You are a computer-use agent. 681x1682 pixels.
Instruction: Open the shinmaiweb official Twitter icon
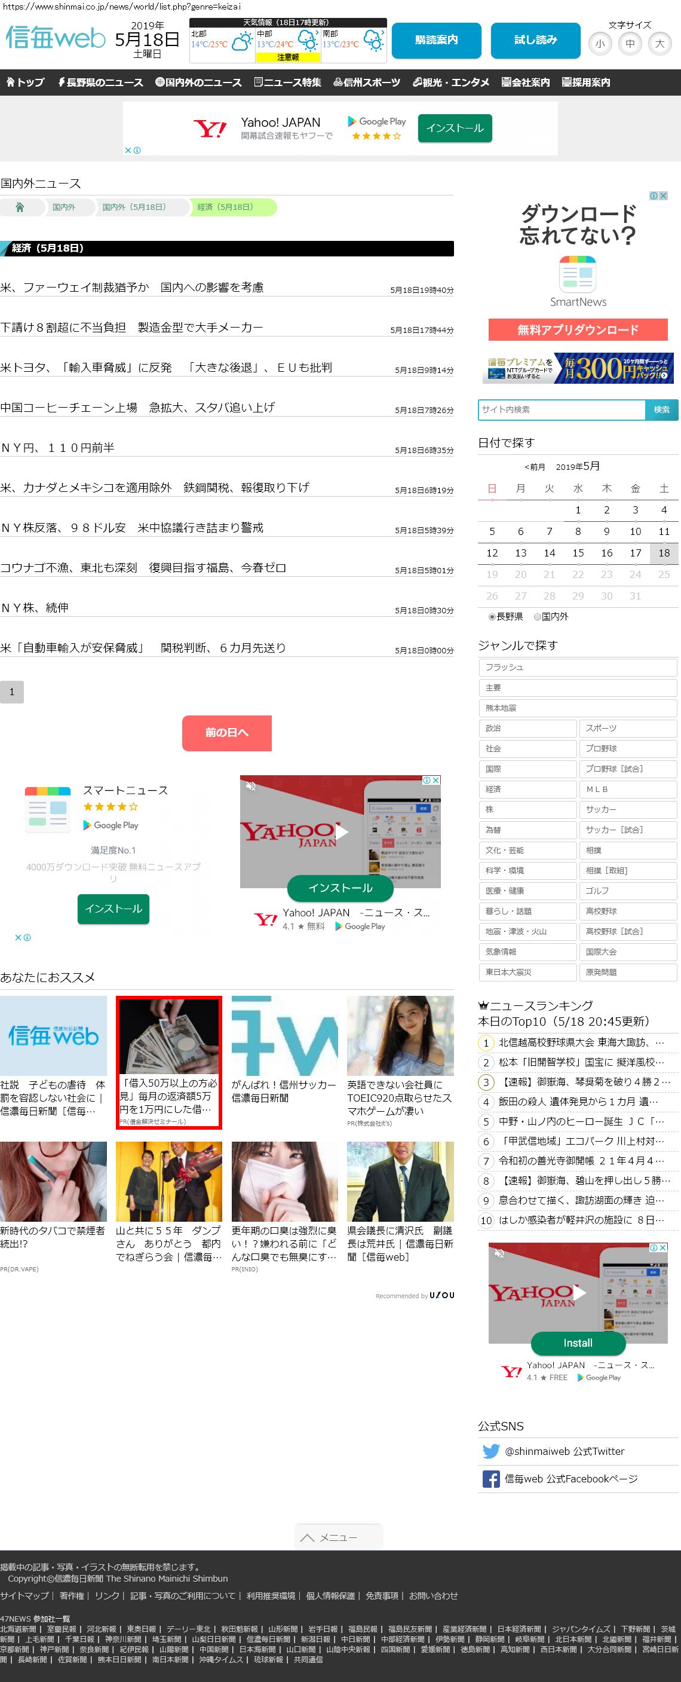coord(490,1451)
